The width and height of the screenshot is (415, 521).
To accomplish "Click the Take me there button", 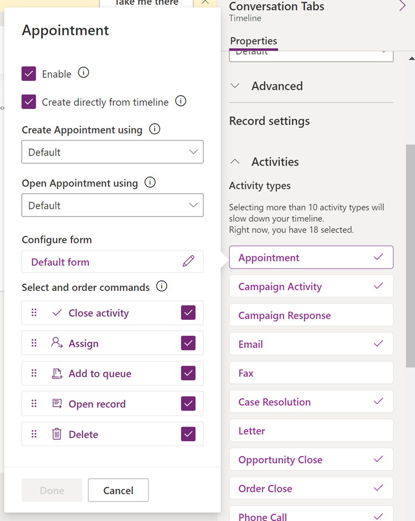I will pyautogui.click(x=146, y=3).
